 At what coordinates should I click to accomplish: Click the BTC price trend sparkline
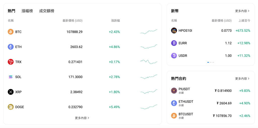coord(149,32)
